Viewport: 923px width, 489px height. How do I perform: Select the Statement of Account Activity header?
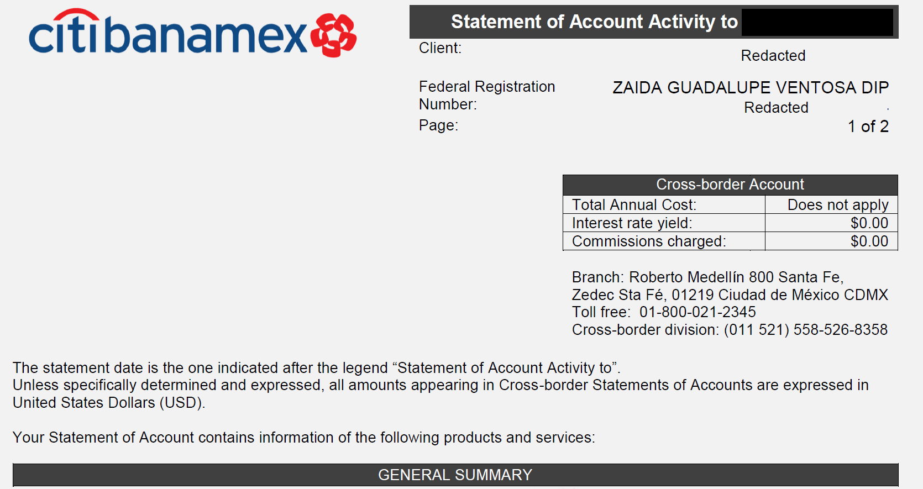(594, 22)
